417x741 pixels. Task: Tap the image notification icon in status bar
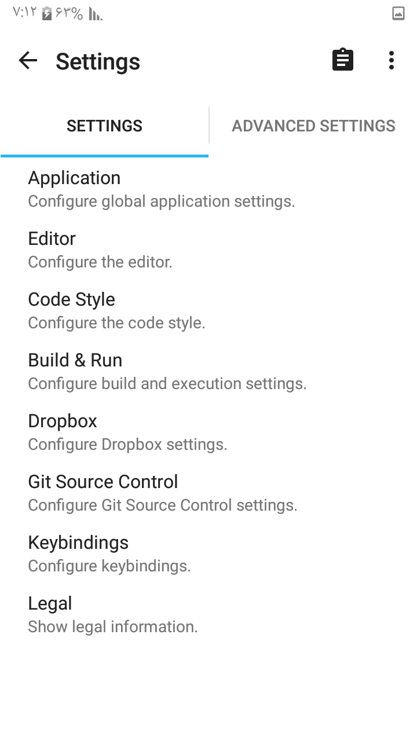(x=398, y=13)
